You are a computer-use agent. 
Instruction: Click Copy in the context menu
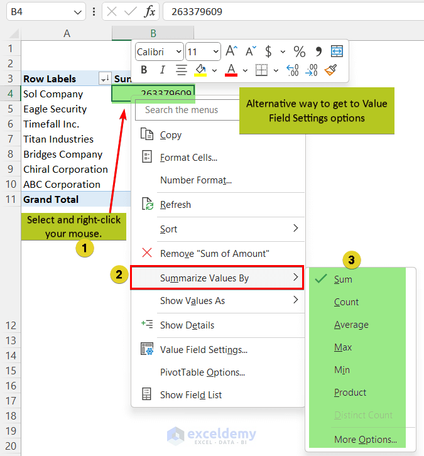coord(218,135)
